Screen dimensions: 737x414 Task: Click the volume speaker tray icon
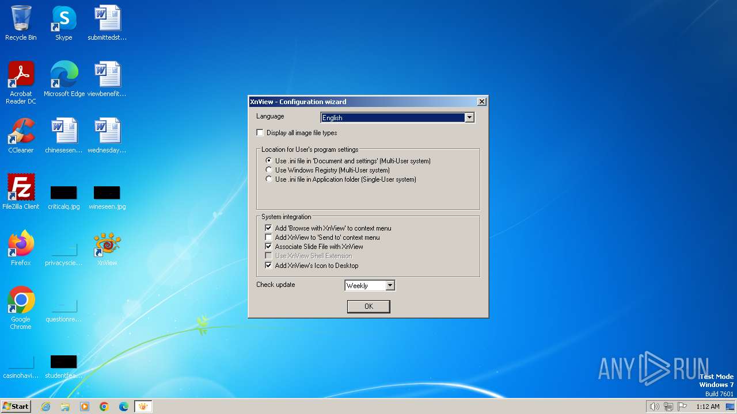click(x=654, y=407)
